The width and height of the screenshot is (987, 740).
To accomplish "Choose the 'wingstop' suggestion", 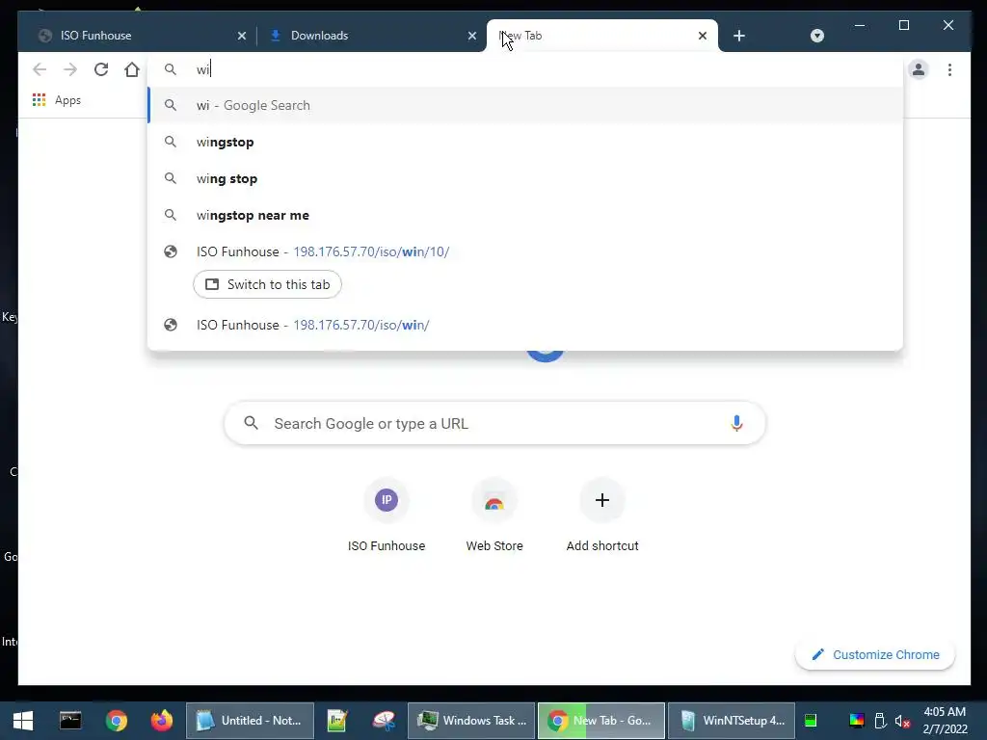I will pyautogui.click(x=525, y=143).
